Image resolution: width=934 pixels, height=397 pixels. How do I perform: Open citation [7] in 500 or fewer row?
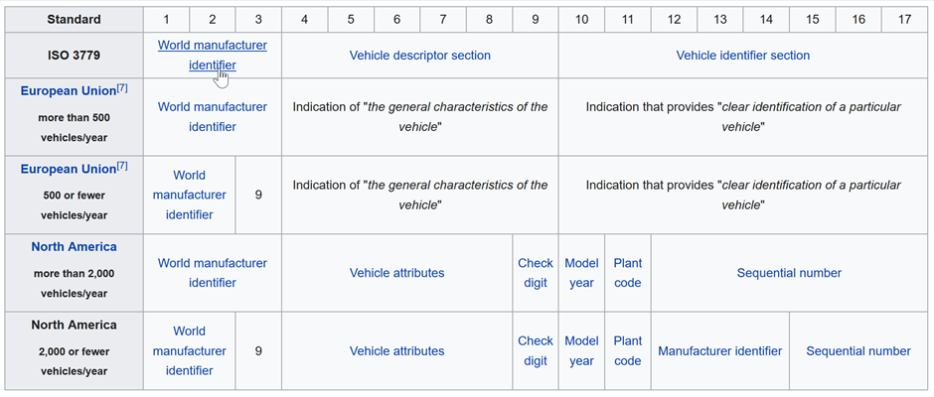pos(122,166)
